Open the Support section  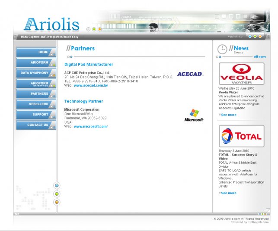[x=35, y=115]
